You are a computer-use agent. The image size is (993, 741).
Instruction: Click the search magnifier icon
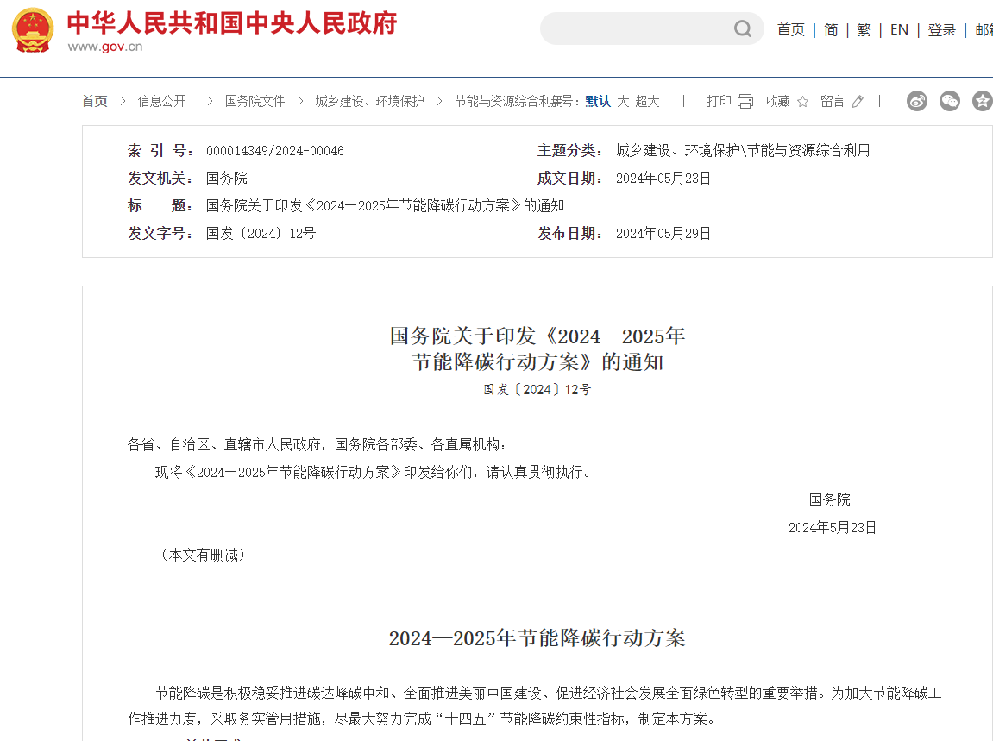(742, 28)
